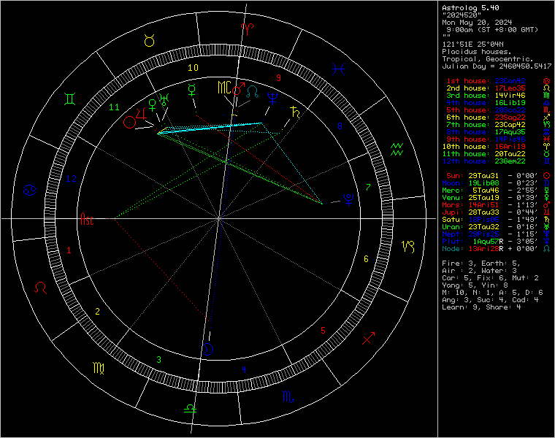Image resolution: width=555 pixels, height=438 pixels.
Task: Click the '7th house: 23Cap42' row
Action: click(497, 125)
